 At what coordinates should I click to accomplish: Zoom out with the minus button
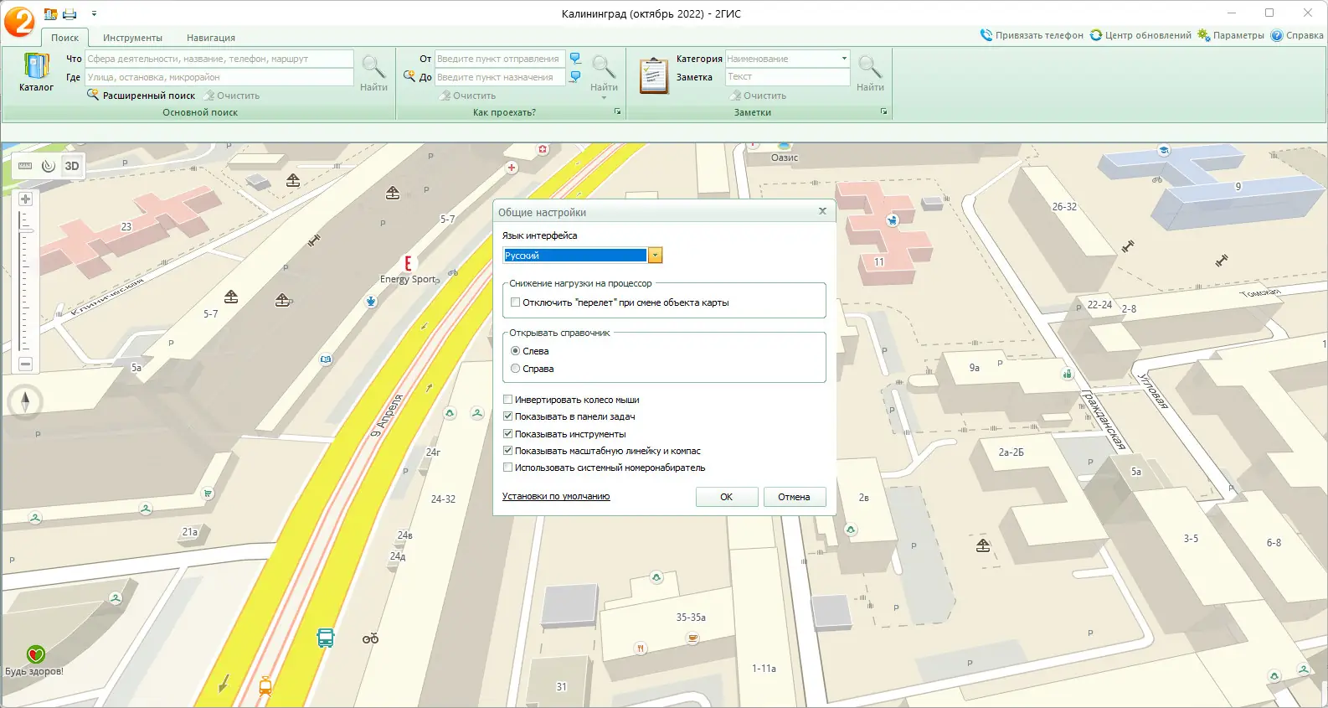pyautogui.click(x=25, y=364)
